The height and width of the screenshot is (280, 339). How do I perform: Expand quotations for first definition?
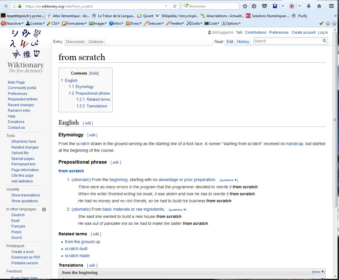click(229, 180)
